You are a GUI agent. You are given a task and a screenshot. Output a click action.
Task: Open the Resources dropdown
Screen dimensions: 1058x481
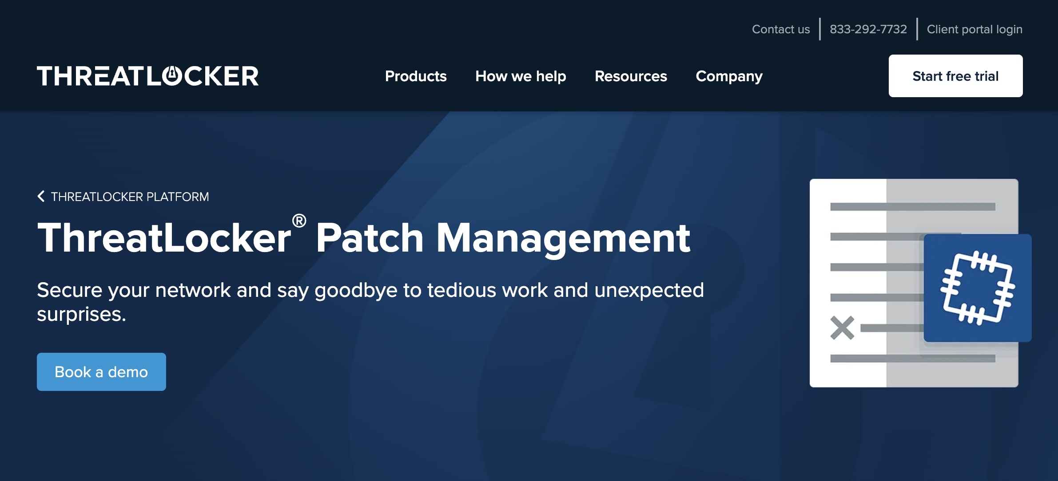pos(631,76)
